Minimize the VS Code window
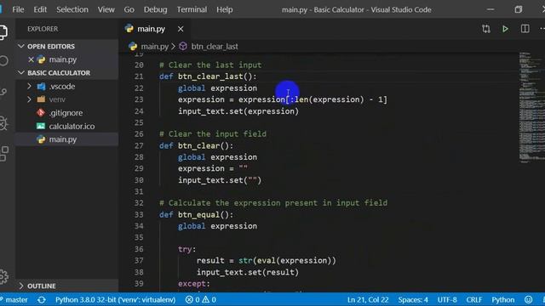Viewport: 545px width, 306px height. click(x=490, y=9)
